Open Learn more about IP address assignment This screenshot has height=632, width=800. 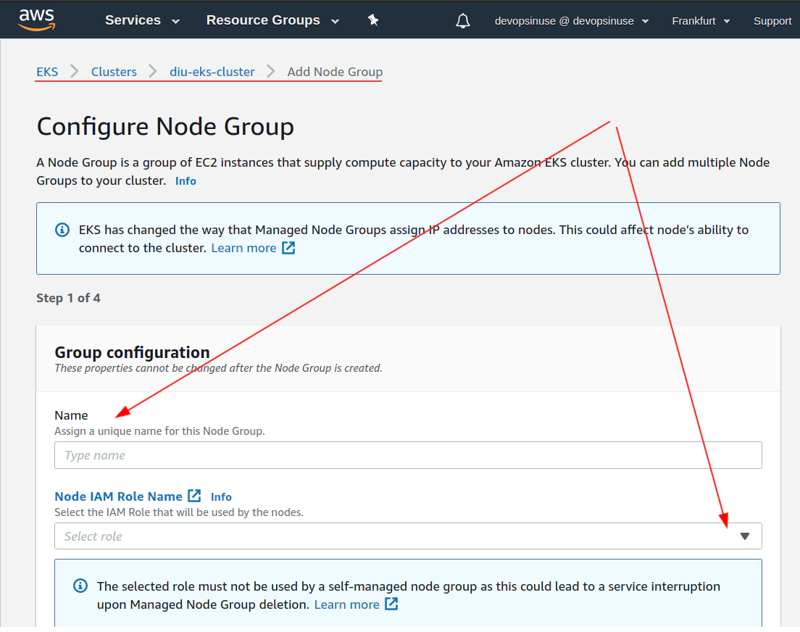pos(244,248)
